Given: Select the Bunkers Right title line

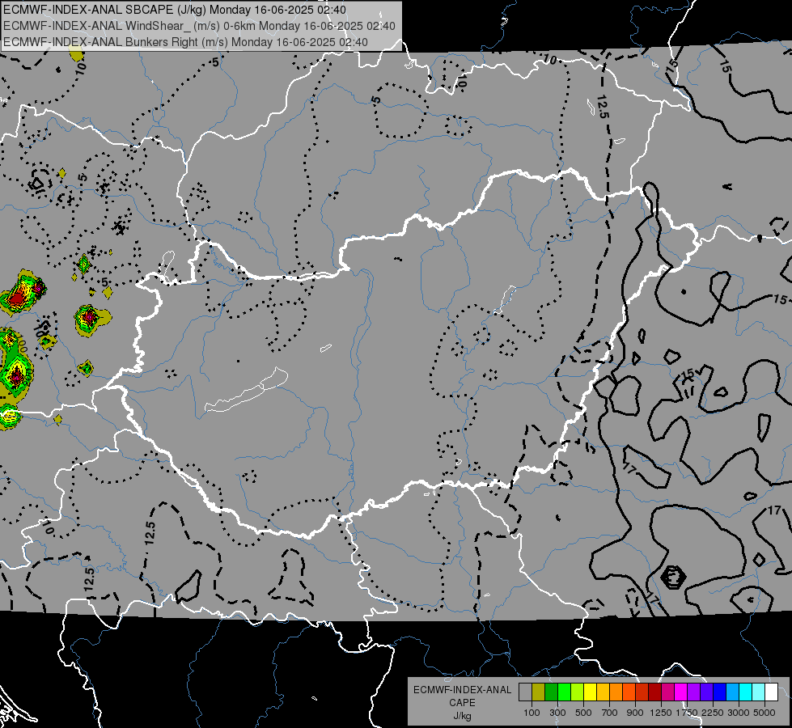Looking at the screenshot, I should [185, 42].
